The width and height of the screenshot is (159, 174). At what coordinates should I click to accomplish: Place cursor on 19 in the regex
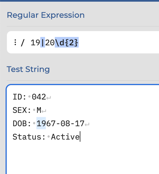[35, 43]
